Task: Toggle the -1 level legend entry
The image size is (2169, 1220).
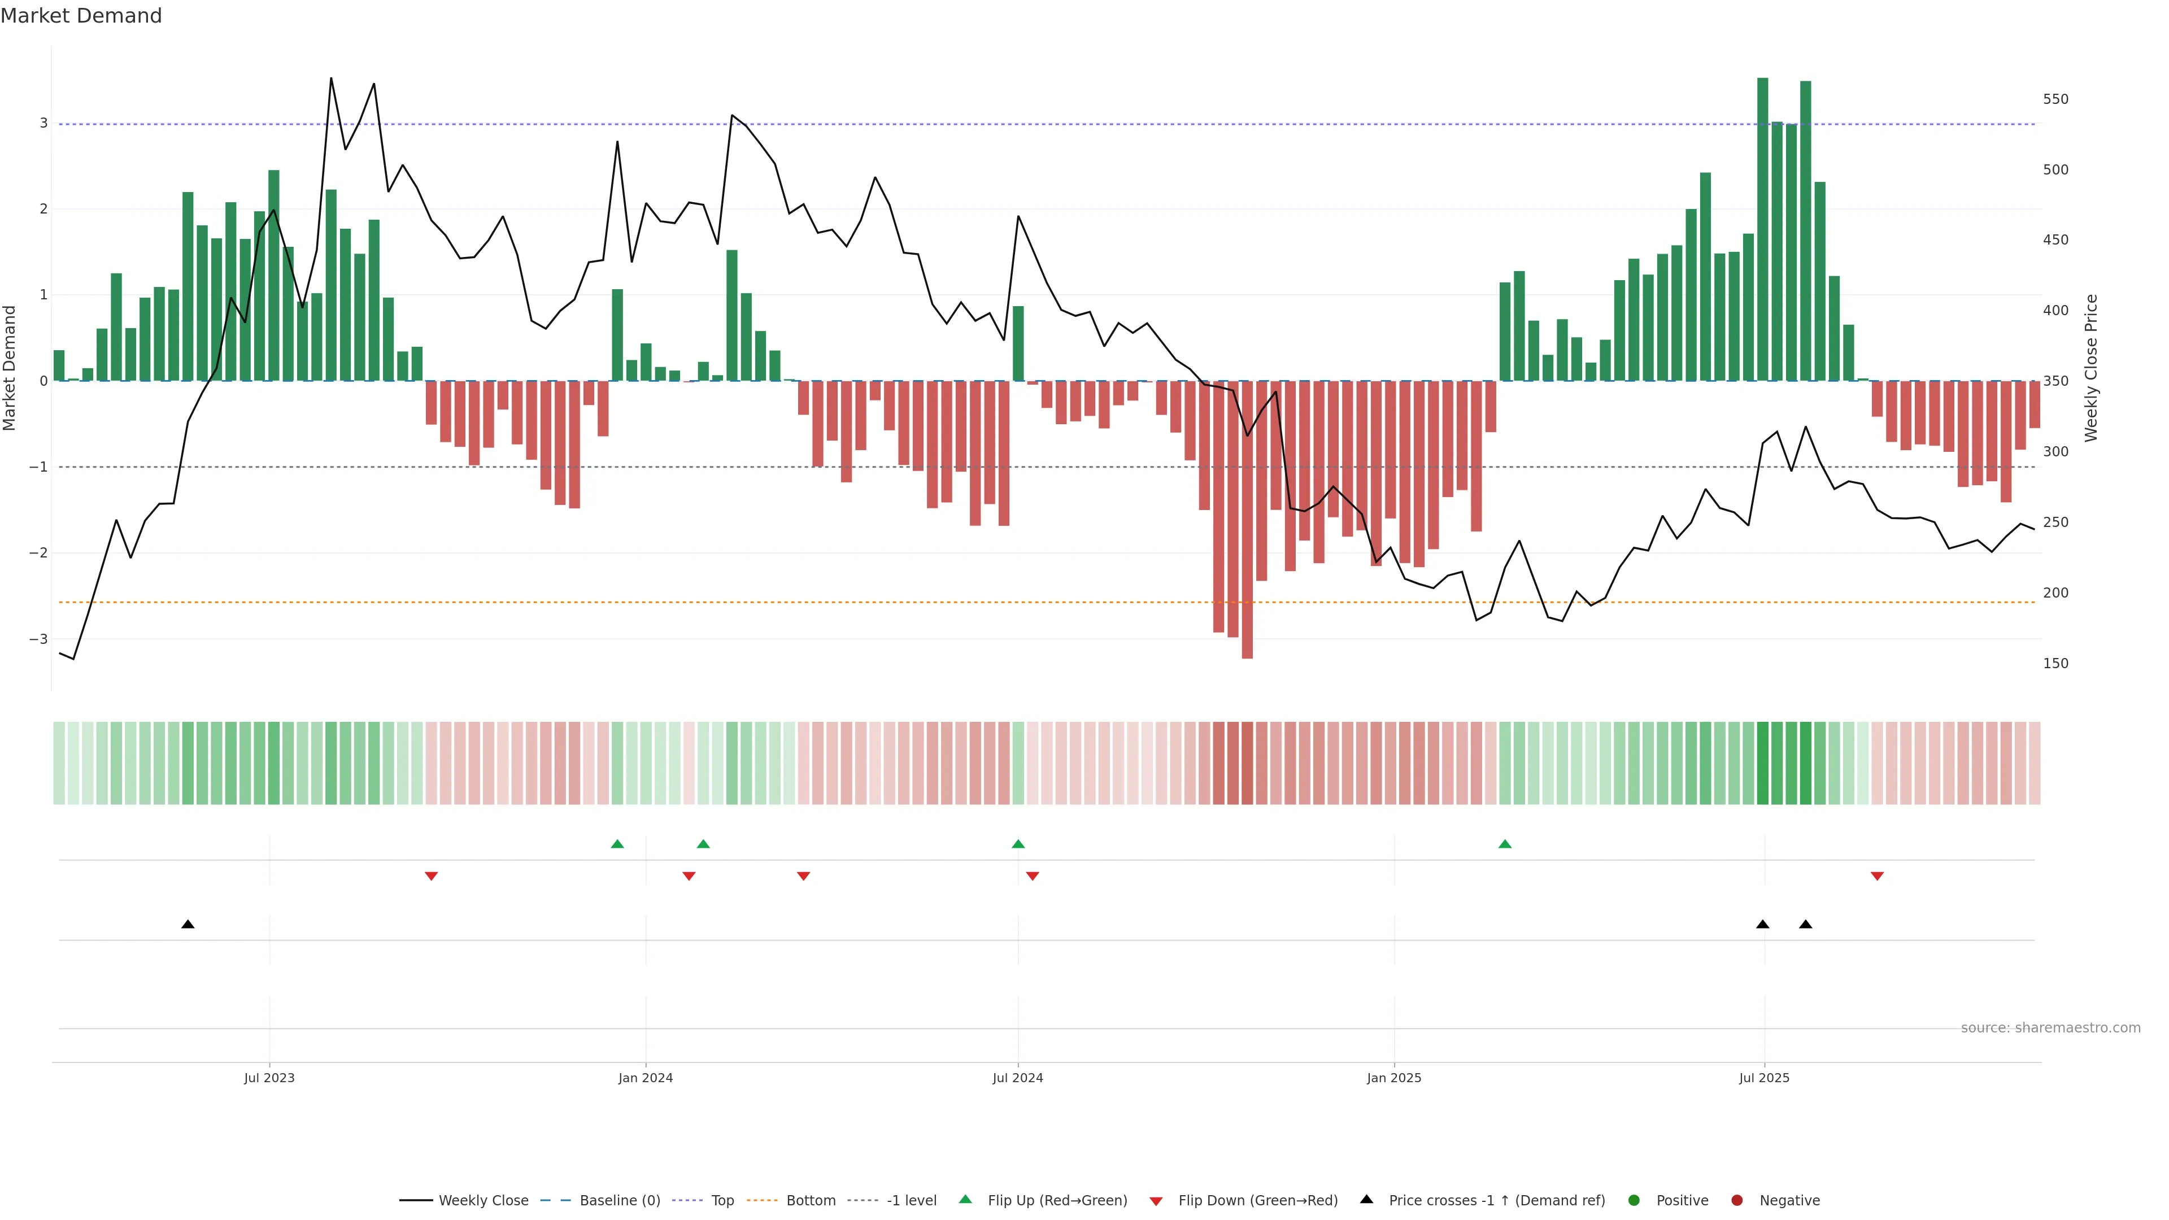Action: pyautogui.click(x=911, y=1200)
